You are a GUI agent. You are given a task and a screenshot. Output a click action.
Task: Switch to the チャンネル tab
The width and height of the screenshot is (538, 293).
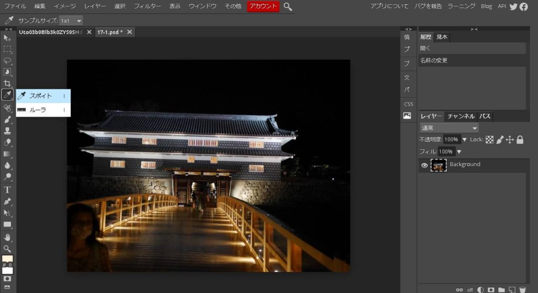(x=461, y=117)
